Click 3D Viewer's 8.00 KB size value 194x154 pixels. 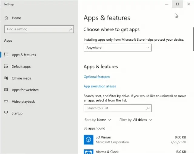point(180,137)
